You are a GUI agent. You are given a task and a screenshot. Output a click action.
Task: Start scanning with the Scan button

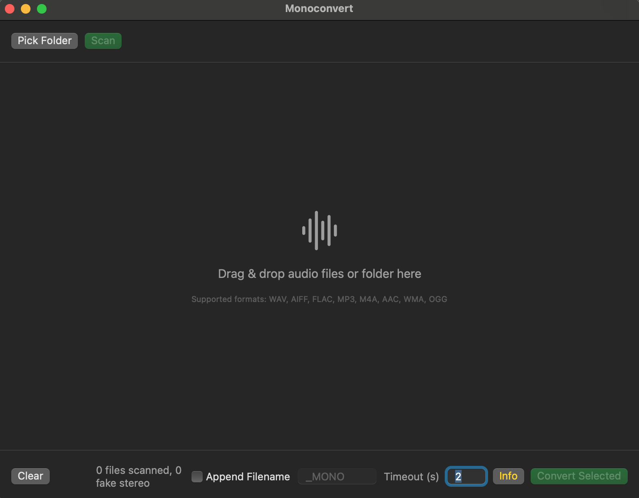(103, 41)
